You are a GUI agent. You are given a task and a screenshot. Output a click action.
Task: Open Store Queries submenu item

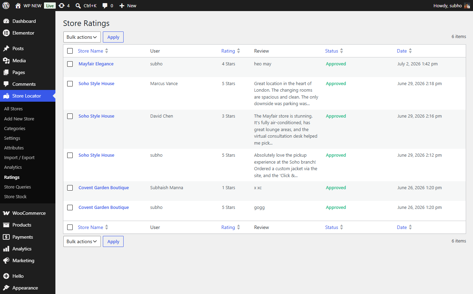coord(18,187)
